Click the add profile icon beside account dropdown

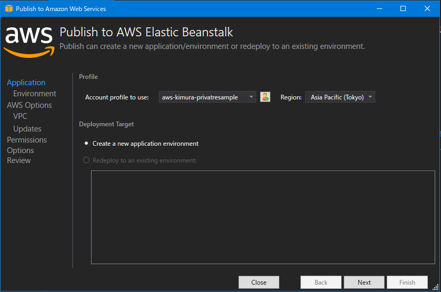tap(265, 97)
